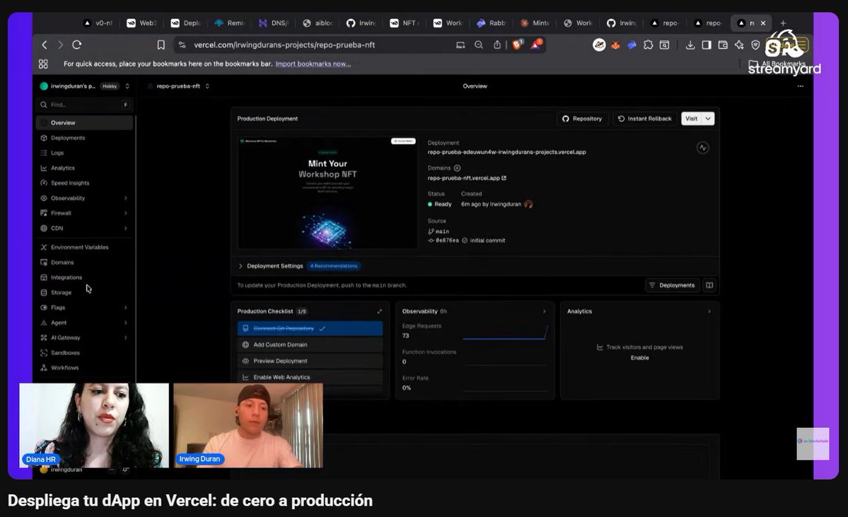Expand the Flags sidebar submenu
Screen dimensions: 848x517
pyautogui.click(x=125, y=307)
